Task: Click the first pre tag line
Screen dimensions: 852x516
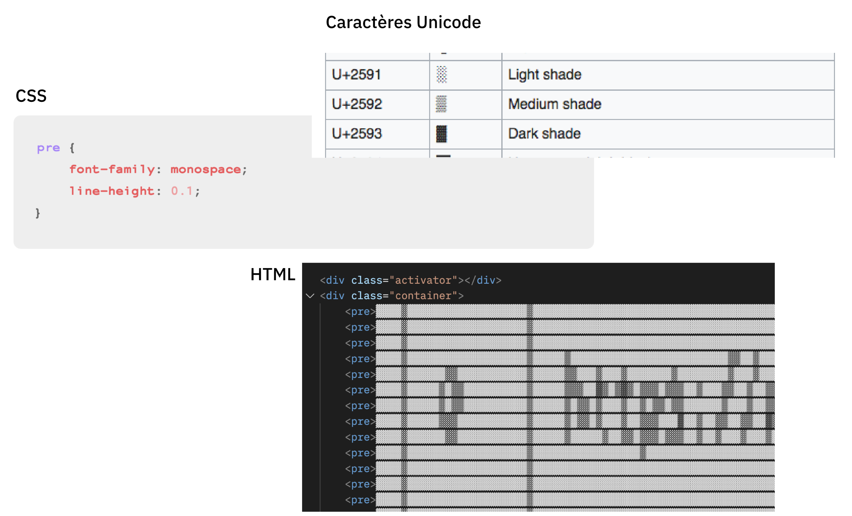Action: click(x=360, y=312)
